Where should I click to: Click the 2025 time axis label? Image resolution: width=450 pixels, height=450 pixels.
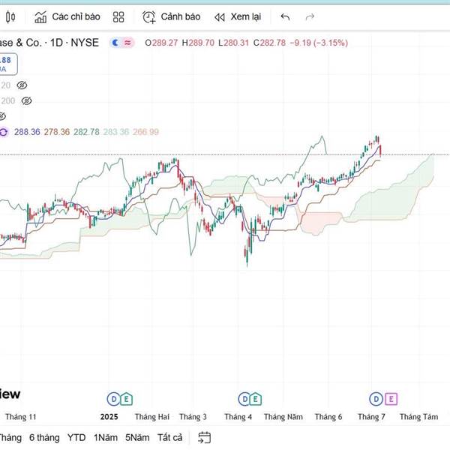pyautogui.click(x=109, y=417)
